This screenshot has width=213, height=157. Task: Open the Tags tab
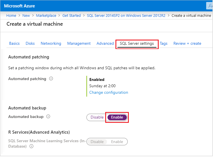(164, 43)
